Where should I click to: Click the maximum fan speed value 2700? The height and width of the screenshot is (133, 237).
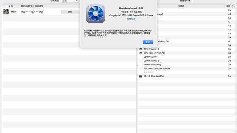click(41, 12)
